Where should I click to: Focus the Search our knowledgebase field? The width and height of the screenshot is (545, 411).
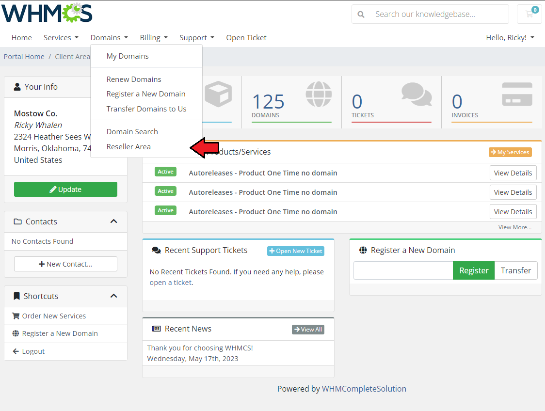(440, 14)
